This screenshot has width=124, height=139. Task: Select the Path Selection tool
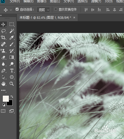point(3,77)
